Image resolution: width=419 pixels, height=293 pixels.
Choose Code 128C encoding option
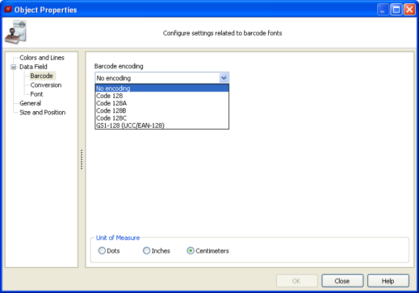(x=162, y=118)
